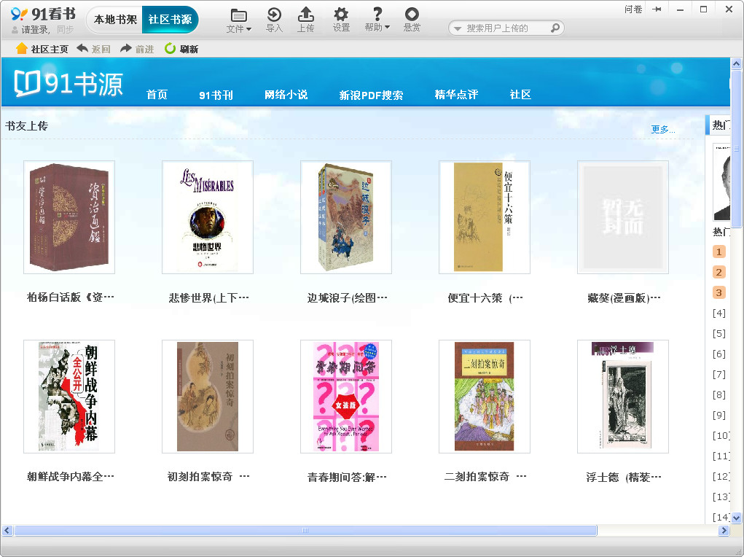Image resolution: width=744 pixels, height=557 pixels.
Task: Open the 帮助 help question-mark icon
Action: 377,15
